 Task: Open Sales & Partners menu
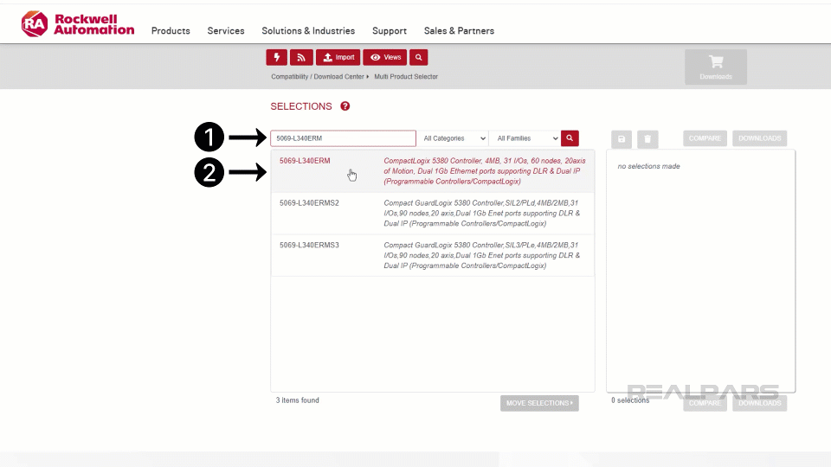point(459,31)
